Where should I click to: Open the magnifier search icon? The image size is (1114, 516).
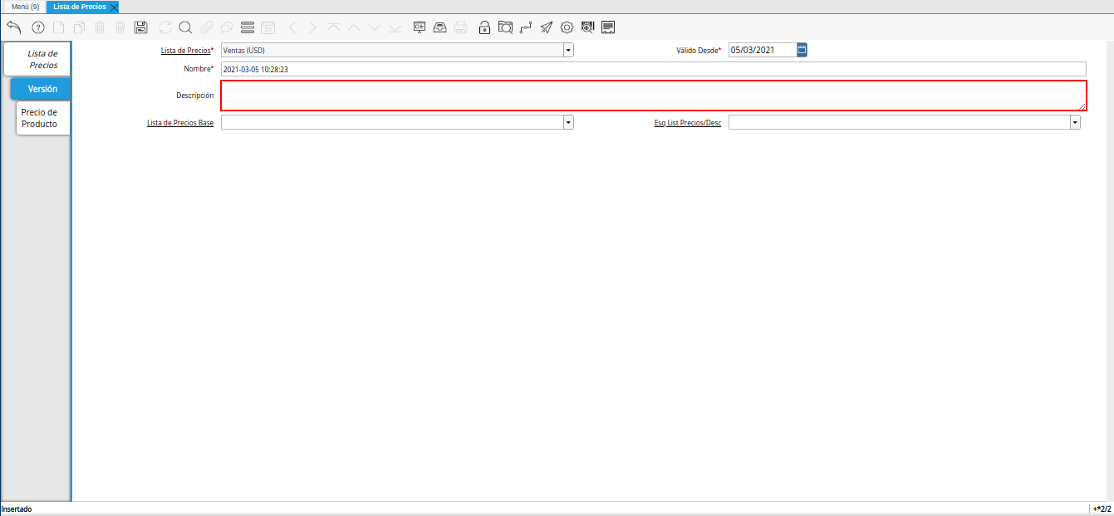click(185, 27)
